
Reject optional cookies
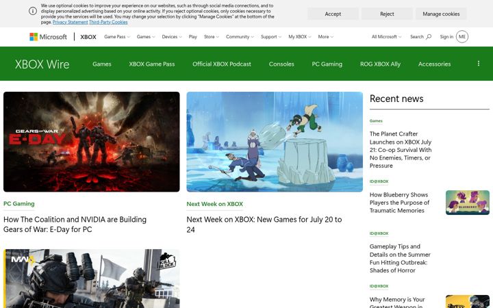tap(387, 14)
